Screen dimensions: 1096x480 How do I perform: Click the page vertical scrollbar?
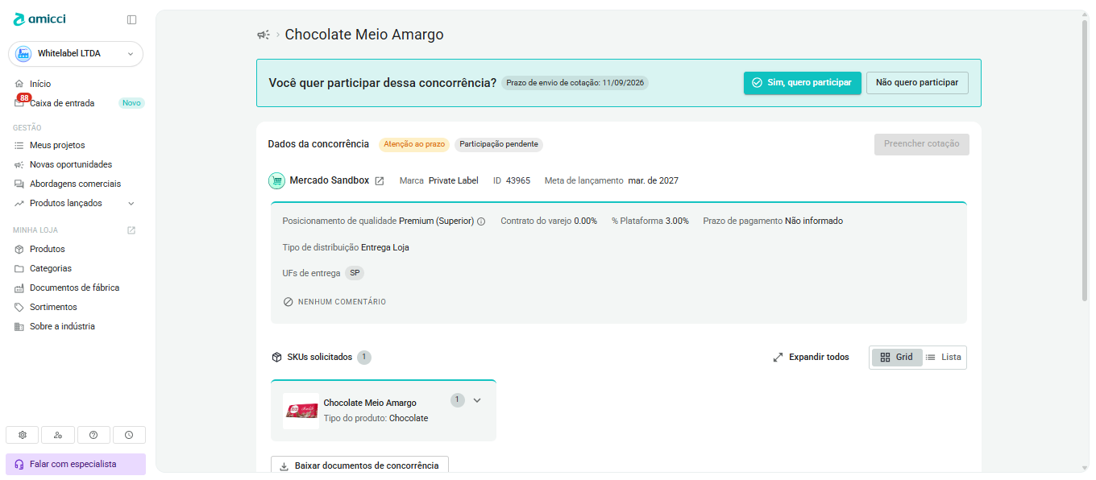(1085, 161)
